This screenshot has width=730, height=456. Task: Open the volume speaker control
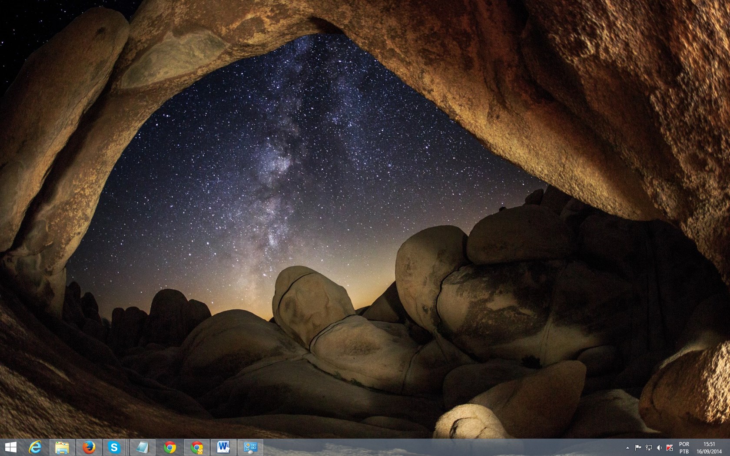click(659, 448)
